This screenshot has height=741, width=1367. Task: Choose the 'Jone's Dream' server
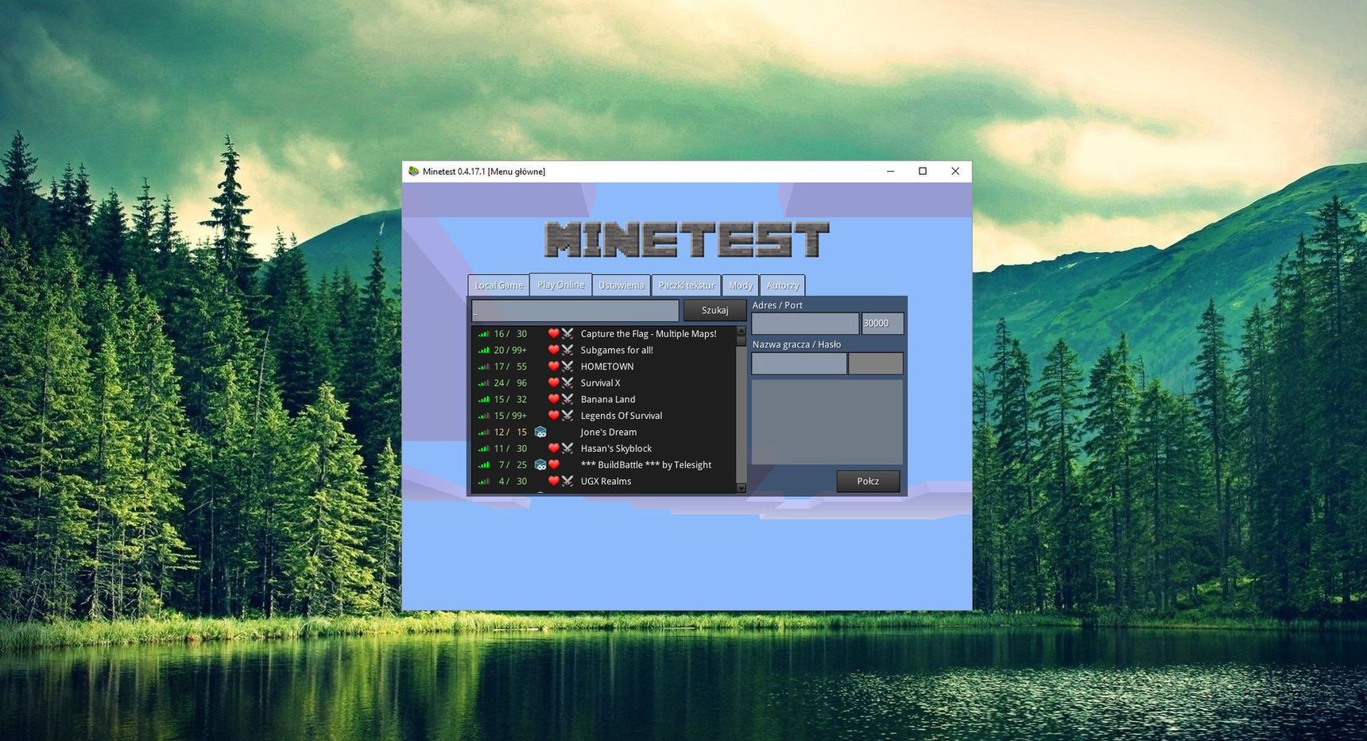608,432
